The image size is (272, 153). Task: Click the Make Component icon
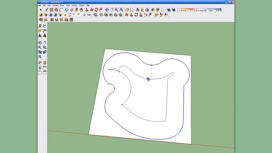(67, 10)
